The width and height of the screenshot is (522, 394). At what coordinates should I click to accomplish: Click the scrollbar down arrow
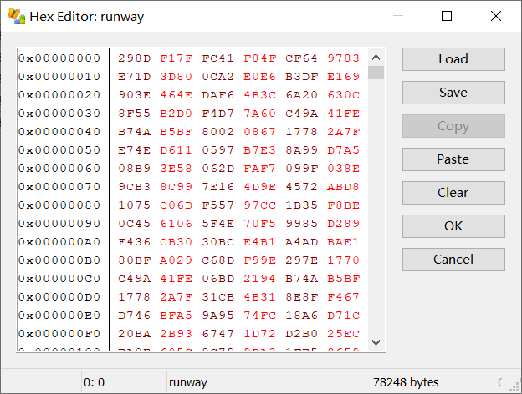coord(376,342)
